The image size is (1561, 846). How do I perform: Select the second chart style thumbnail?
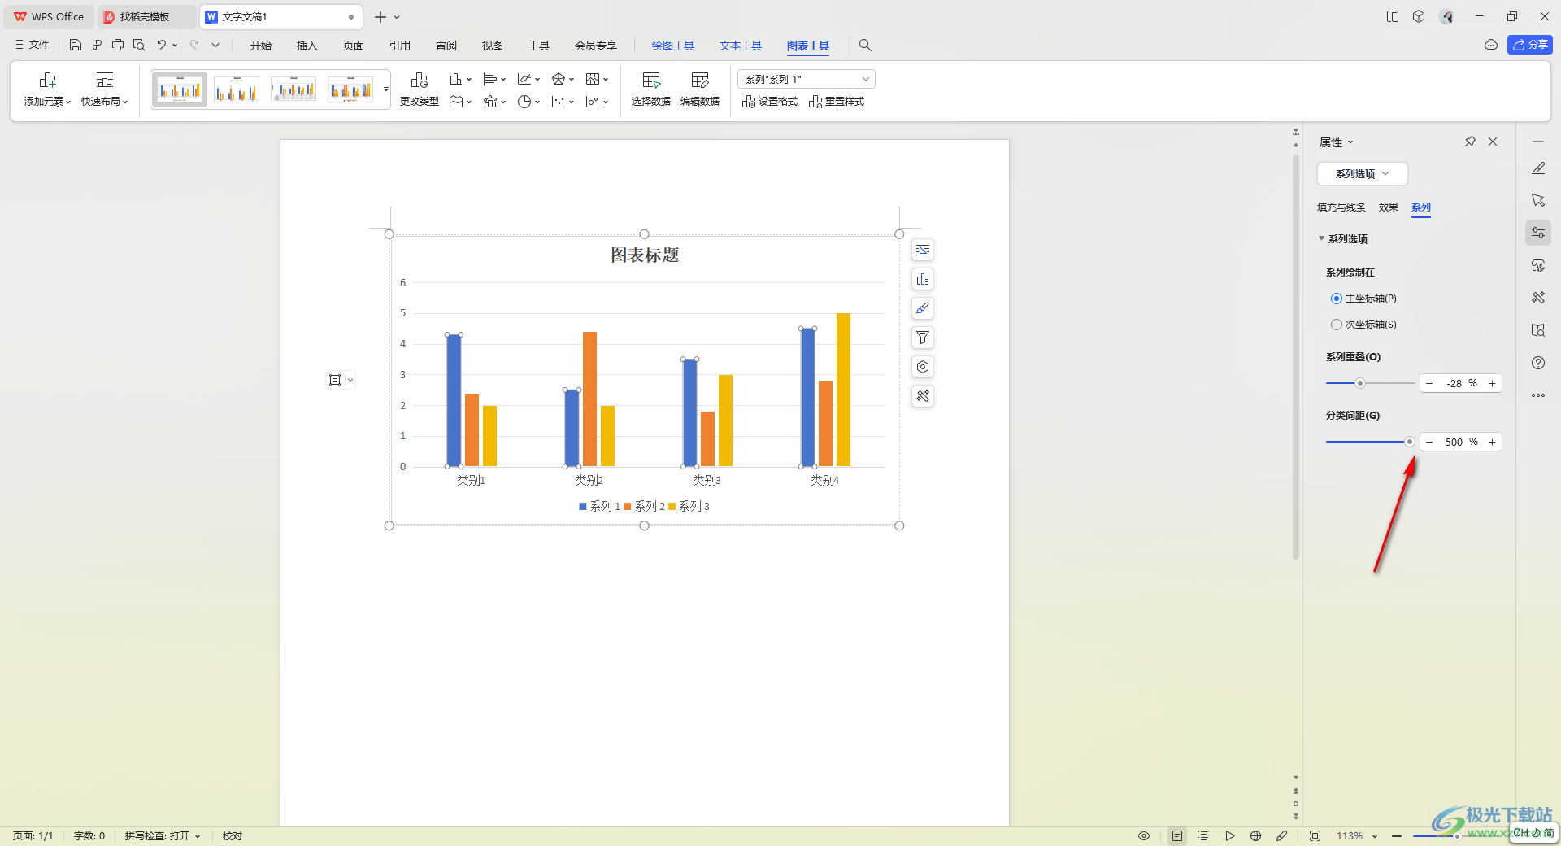237,89
